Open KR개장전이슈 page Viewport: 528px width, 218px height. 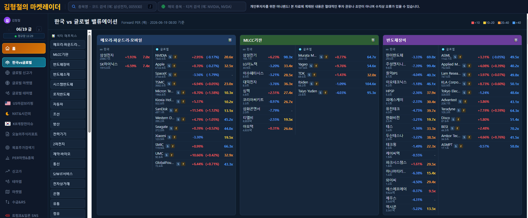[24, 124]
